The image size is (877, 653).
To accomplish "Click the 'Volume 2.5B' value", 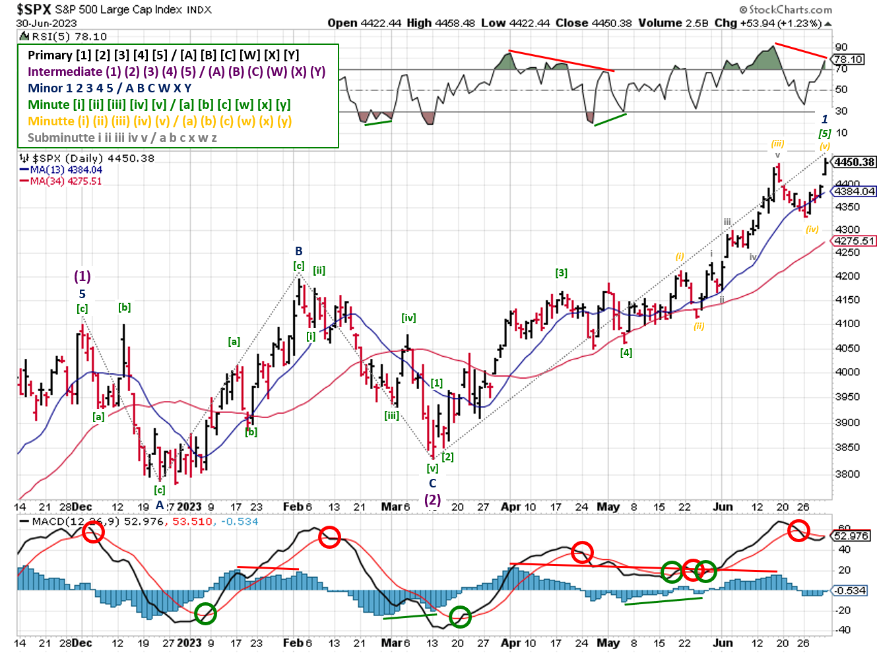I will tap(673, 23).
